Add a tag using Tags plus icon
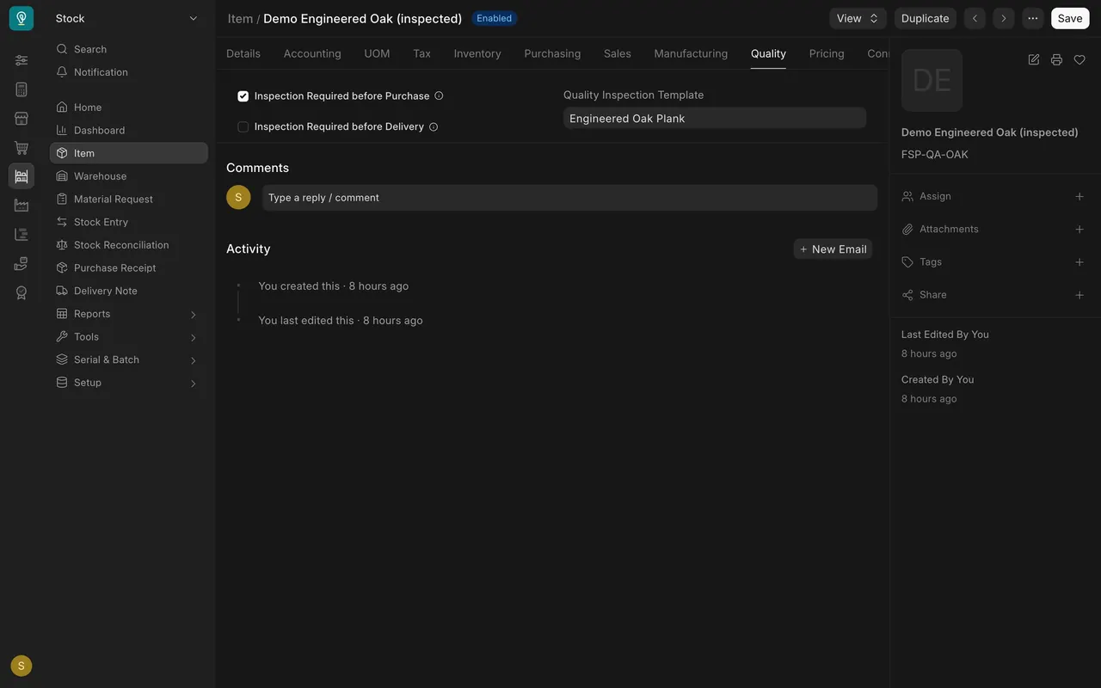The width and height of the screenshot is (1101, 688). (1079, 262)
